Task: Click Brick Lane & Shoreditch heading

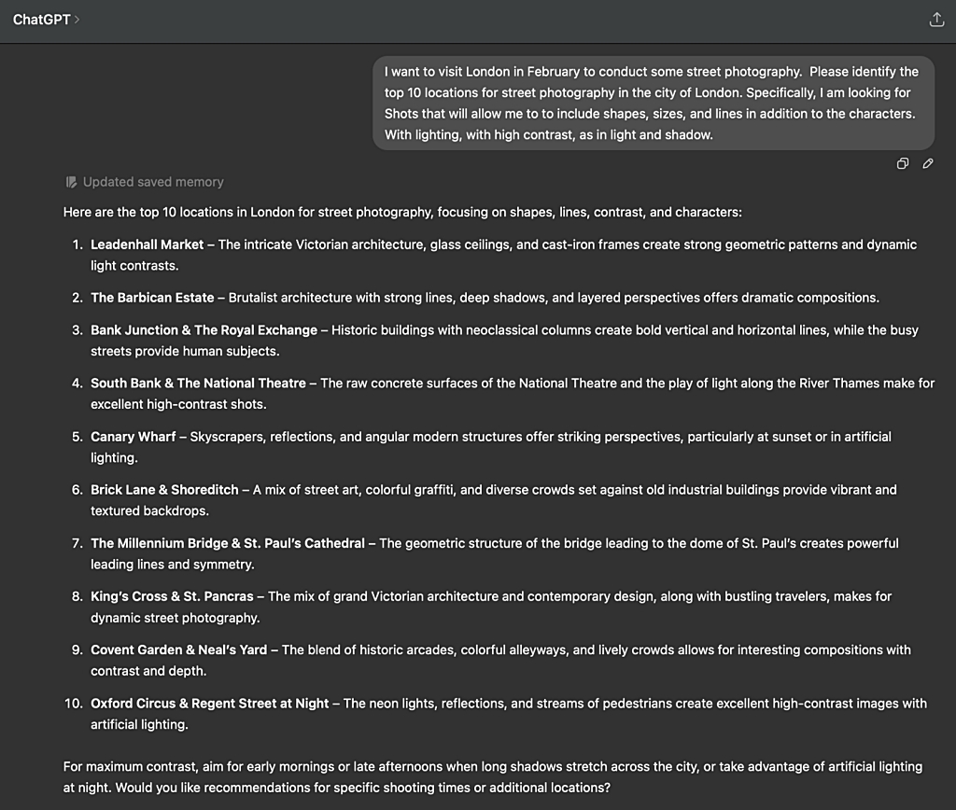Action: [x=164, y=490]
